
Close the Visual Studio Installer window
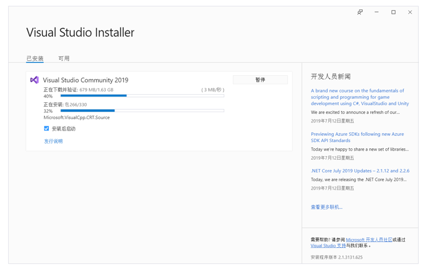coord(410,12)
